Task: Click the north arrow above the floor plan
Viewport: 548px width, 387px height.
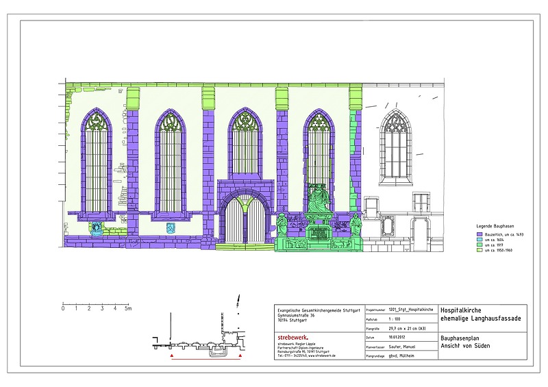Action: tap(238, 301)
